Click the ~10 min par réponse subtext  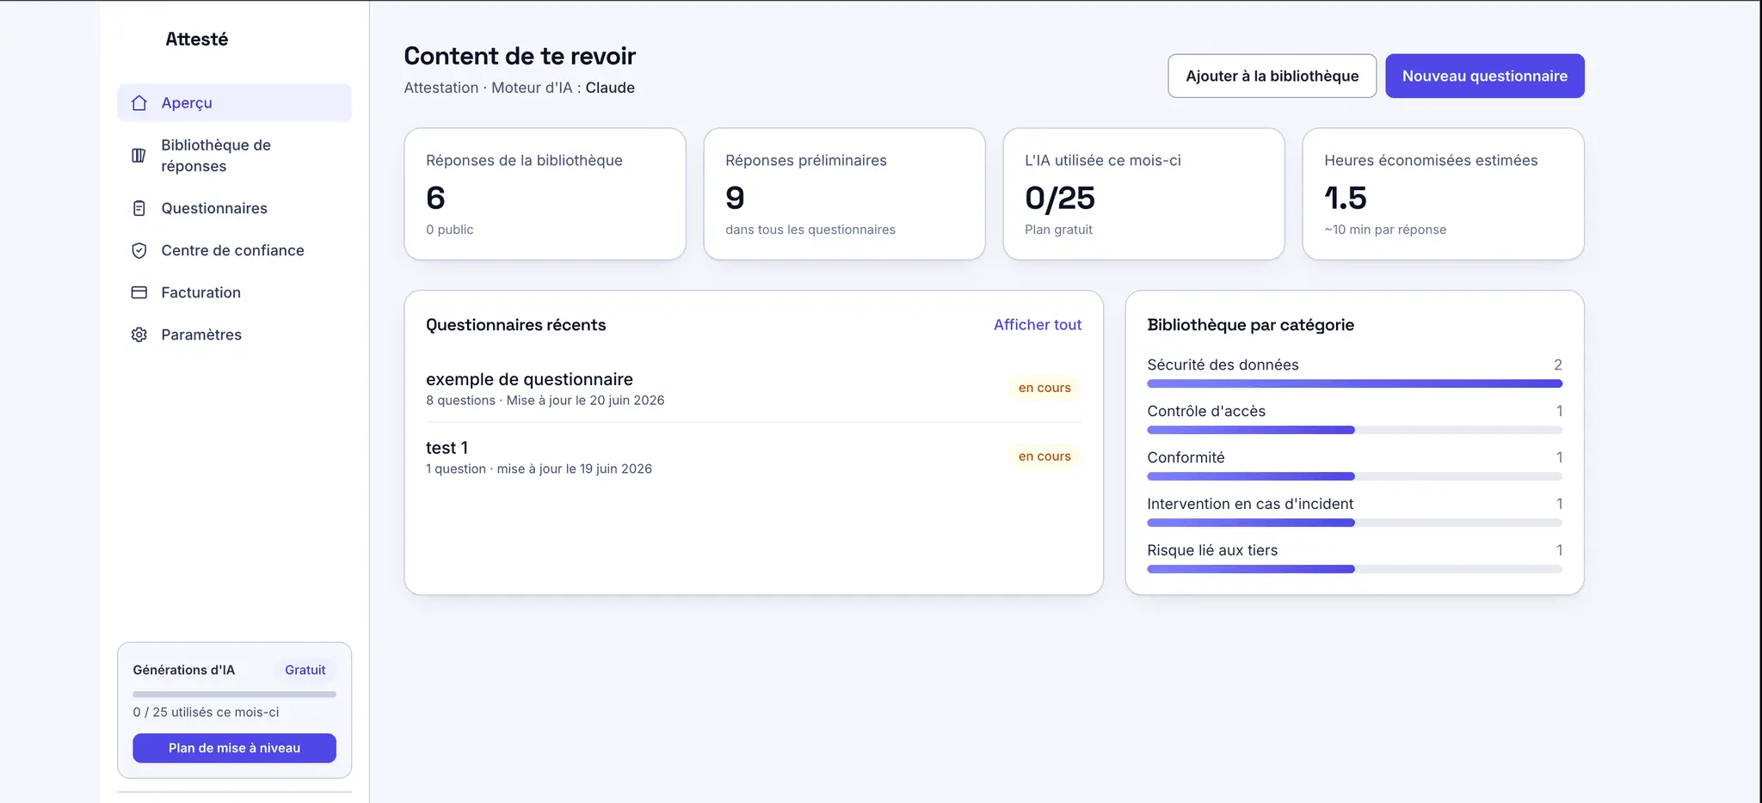click(x=1385, y=230)
